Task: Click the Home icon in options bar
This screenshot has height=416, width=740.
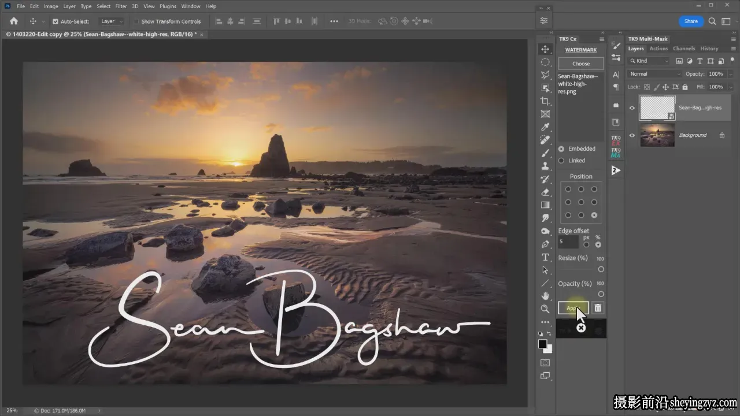Action: (x=14, y=21)
